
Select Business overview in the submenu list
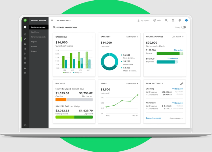[39, 27]
